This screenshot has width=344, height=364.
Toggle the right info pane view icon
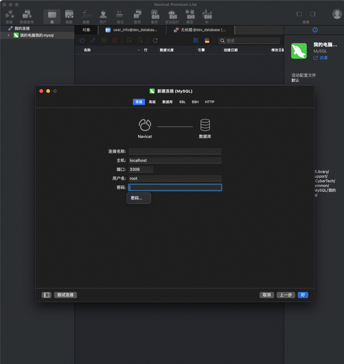tap(313, 14)
